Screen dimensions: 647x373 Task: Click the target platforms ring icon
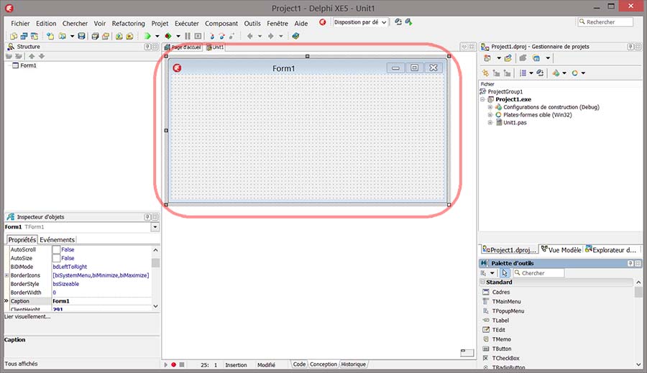[x=575, y=73]
